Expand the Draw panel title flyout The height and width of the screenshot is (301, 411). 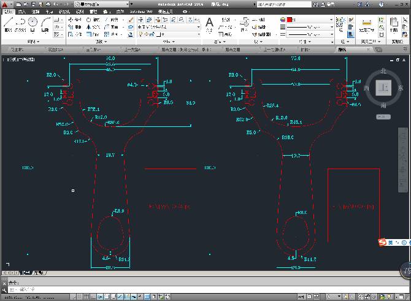[33, 42]
